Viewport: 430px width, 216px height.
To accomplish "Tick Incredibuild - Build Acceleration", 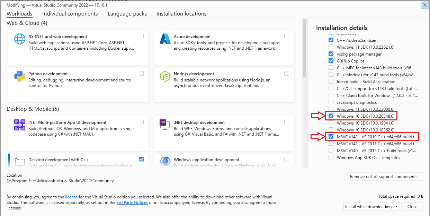I will point(331,81).
